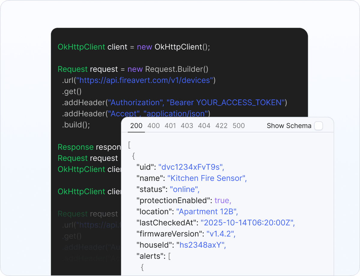View the 404 response tab
This screenshot has width=360, height=276.
pos(204,126)
